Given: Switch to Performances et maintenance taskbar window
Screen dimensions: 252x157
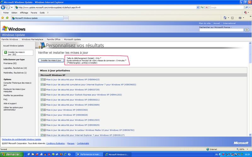Looking at the screenshot, I should click(89, 154).
